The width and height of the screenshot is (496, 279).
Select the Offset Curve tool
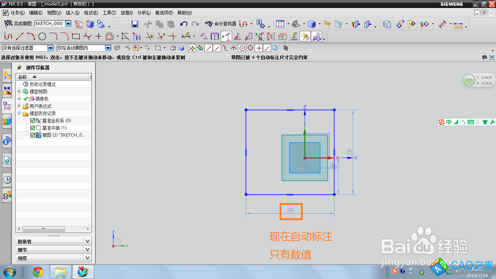click(110, 37)
